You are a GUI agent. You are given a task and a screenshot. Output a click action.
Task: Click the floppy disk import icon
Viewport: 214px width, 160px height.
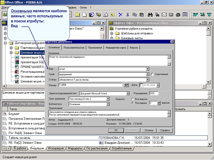[x=91, y=15]
